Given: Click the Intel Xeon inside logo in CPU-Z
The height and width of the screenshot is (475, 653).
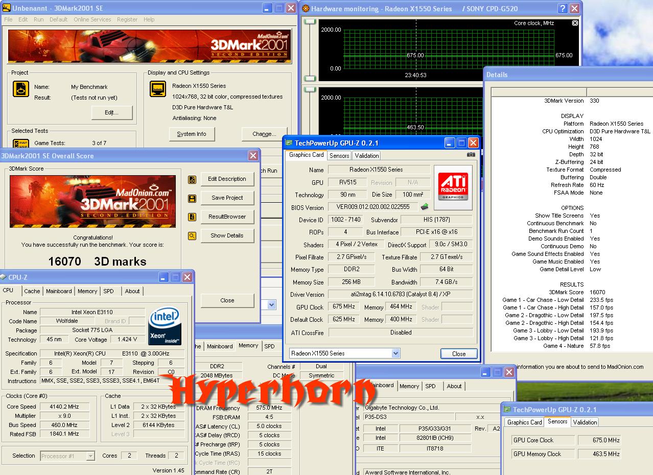Looking at the screenshot, I should (165, 326).
